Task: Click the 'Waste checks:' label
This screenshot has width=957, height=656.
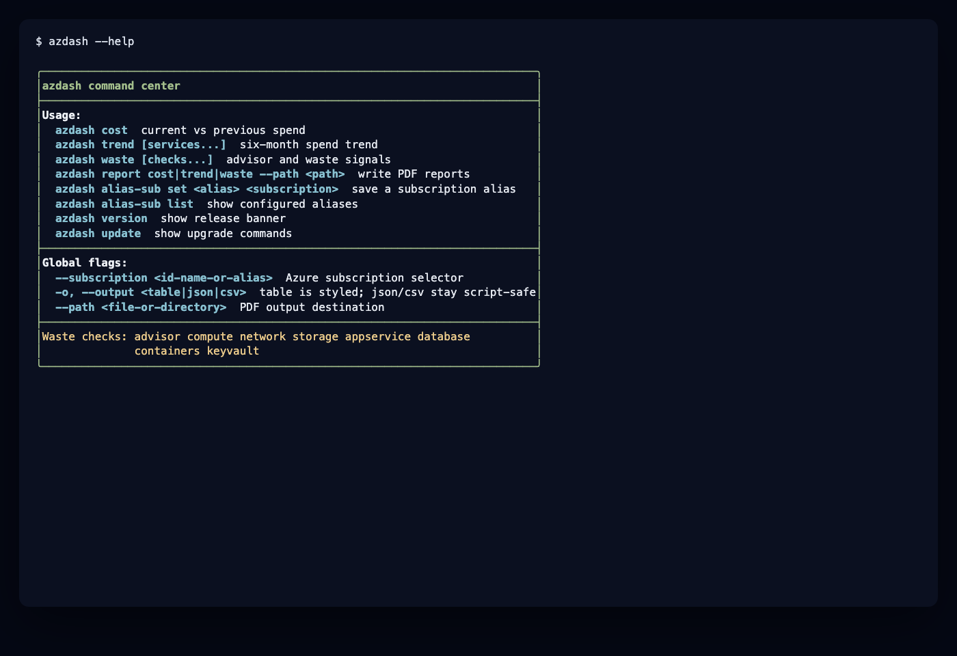Action: click(x=85, y=336)
